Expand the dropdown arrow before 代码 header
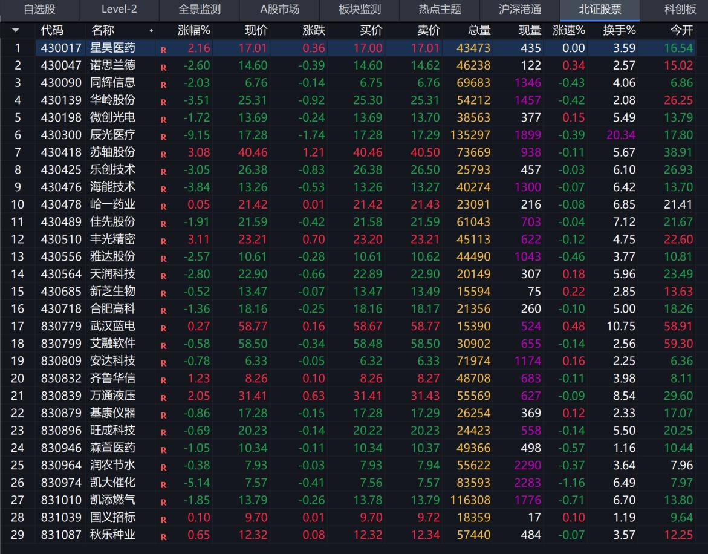The height and width of the screenshot is (554, 708). (16, 31)
